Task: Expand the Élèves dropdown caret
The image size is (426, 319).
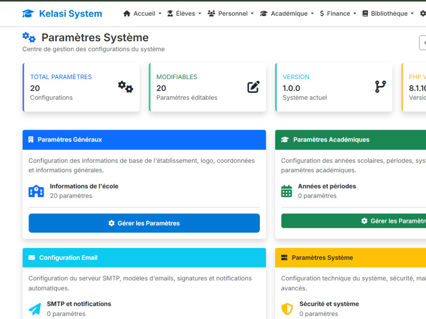Action: coord(200,14)
